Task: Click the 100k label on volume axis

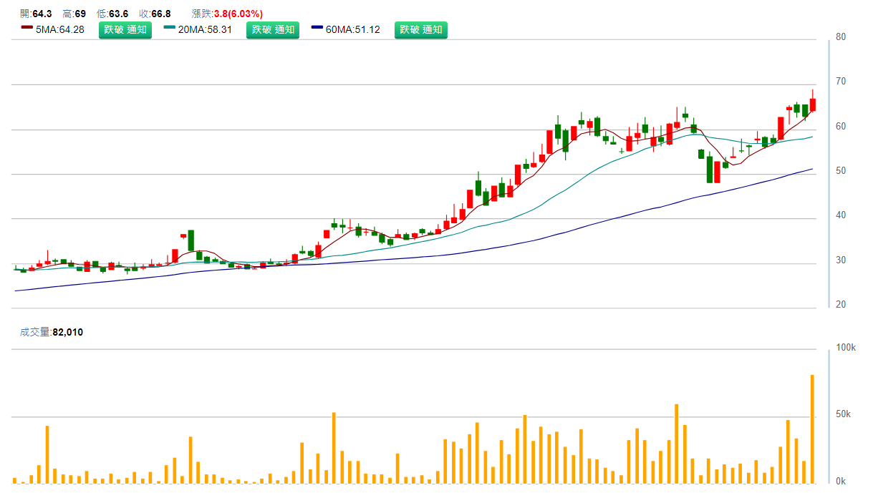Action: coord(846,348)
